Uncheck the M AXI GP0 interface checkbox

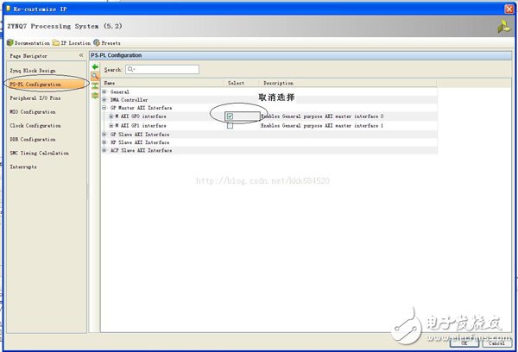(230, 116)
